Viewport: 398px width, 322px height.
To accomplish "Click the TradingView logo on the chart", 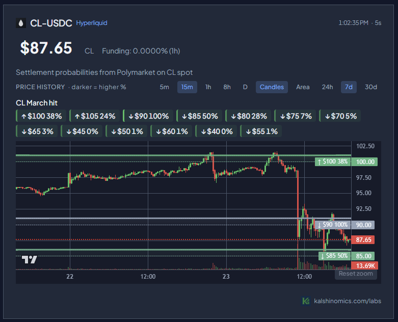I will point(30,259).
